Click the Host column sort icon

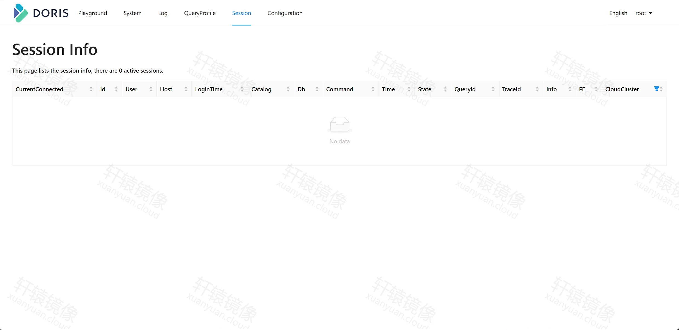point(186,89)
